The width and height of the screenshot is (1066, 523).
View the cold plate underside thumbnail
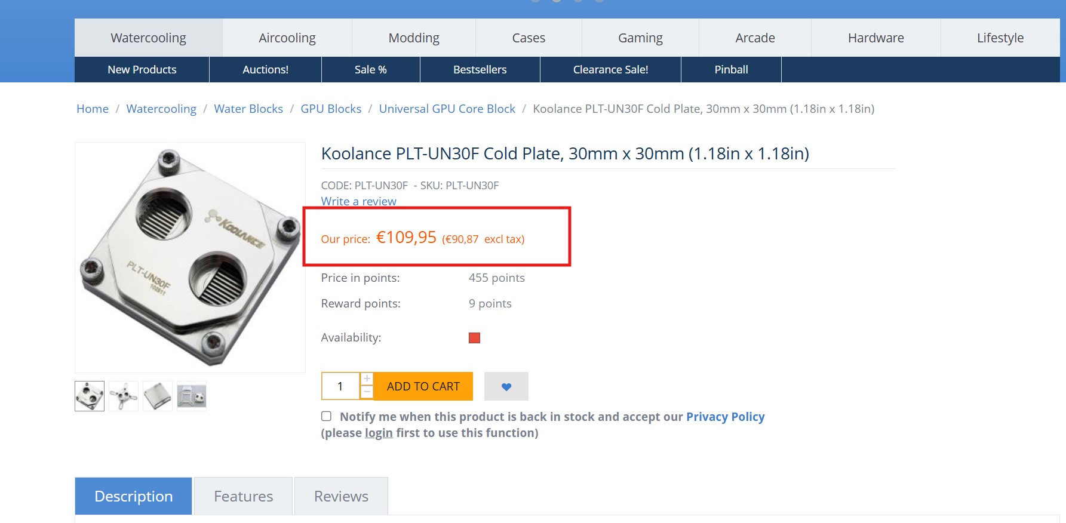158,396
